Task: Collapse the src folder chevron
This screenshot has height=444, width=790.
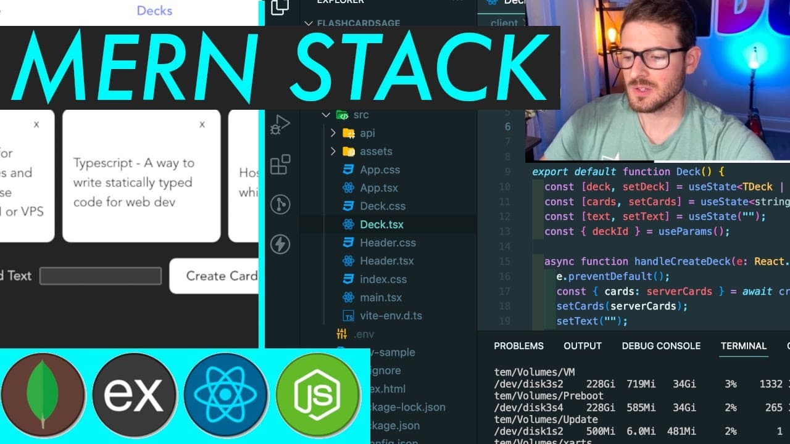Action: pyautogui.click(x=326, y=115)
